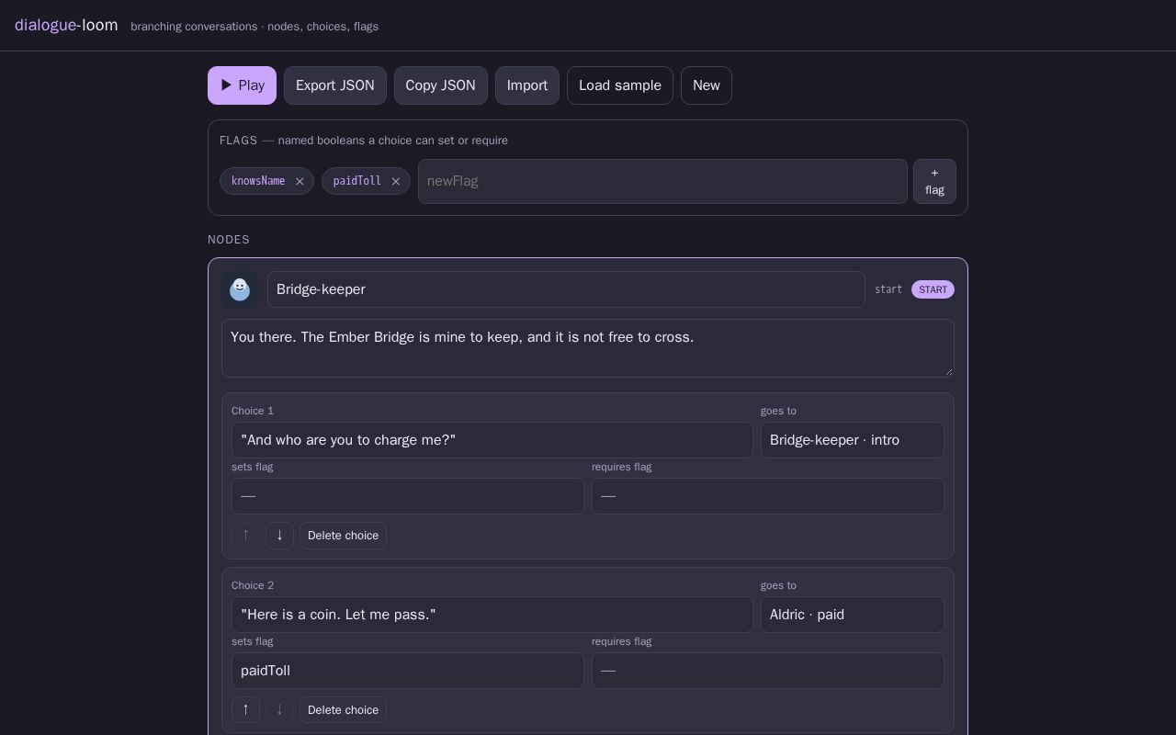The width and height of the screenshot is (1176, 735).
Task: Move Choice 1 down with arrow
Action: (x=279, y=536)
